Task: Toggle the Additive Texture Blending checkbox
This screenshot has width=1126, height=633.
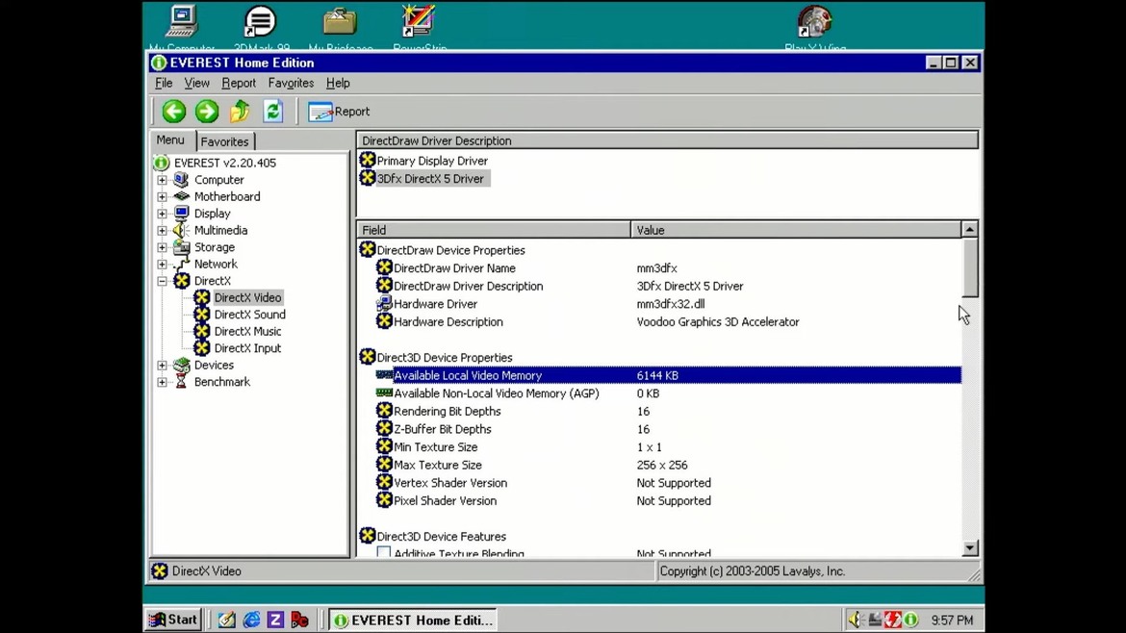Action: tap(384, 552)
